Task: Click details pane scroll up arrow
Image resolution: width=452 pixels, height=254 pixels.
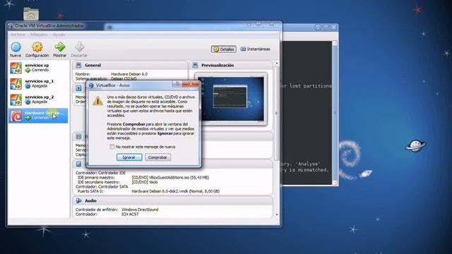Action: pyautogui.click(x=277, y=63)
